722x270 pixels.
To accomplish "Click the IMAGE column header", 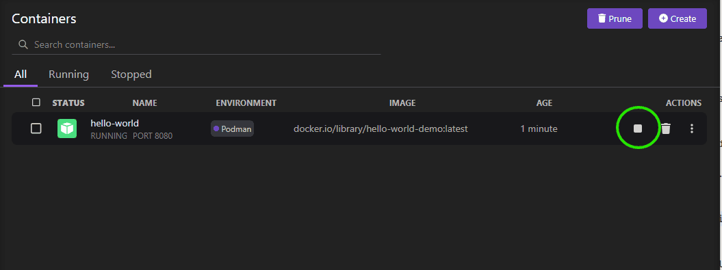I will pyautogui.click(x=402, y=103).
